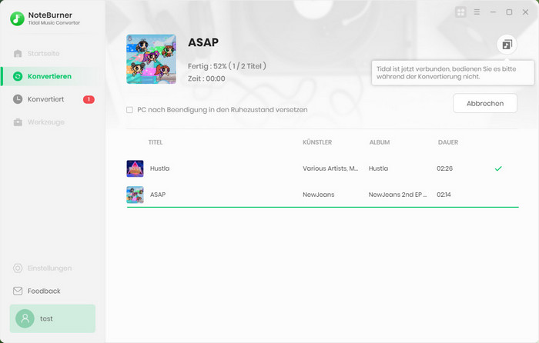Click the 'NewJeans 2nd EP ...' album cell
The image size is (539, 343).
point(398,195)
